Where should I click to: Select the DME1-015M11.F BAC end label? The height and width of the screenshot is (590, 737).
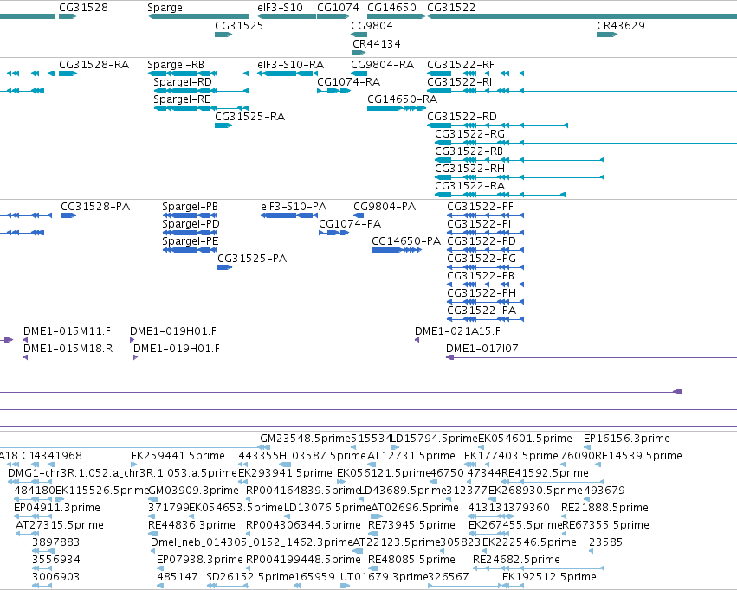[68, 331]
